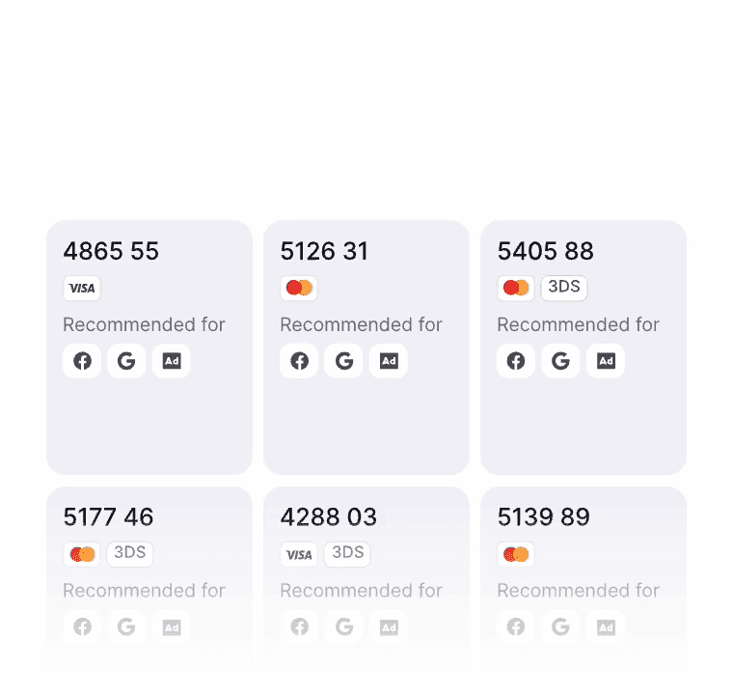Click Ad icon on card 4865 55
Viewport: 733px width, 695px height.
pos(171,361)
